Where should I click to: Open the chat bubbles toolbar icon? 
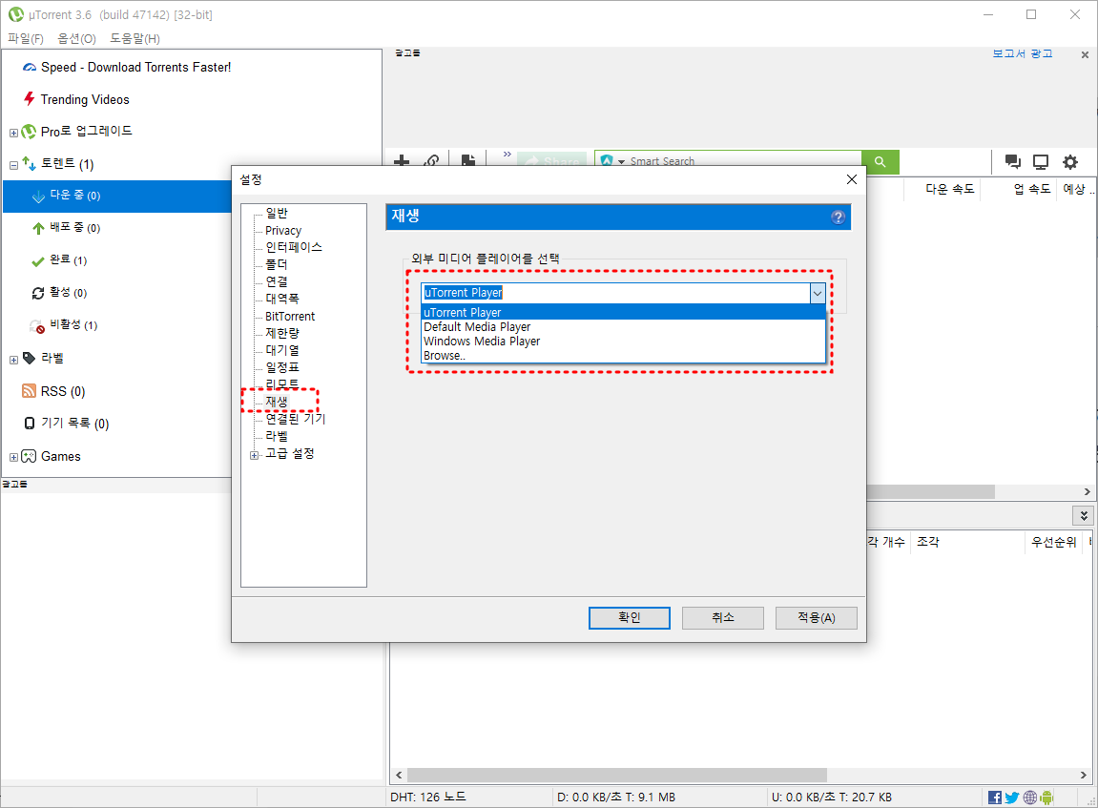(x=1012, y=162)
